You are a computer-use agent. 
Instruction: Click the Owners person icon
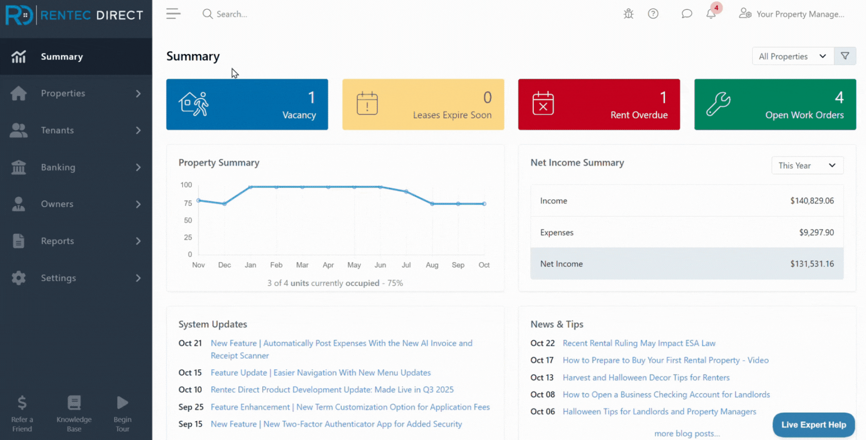[18, 204]
